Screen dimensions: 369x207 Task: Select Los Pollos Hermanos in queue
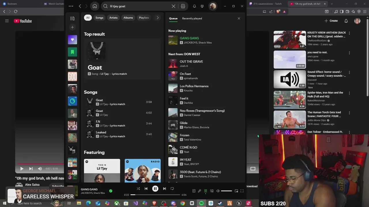tap(205, 88)
